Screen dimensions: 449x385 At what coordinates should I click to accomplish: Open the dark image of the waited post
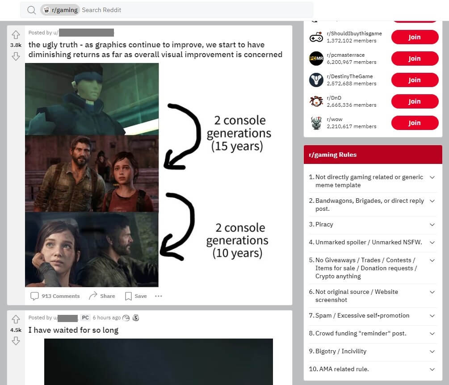pyautogui.click(x=158, y=362)
